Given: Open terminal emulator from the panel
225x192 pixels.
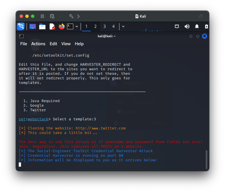Looking at the screenshot, I should [70, 26].
